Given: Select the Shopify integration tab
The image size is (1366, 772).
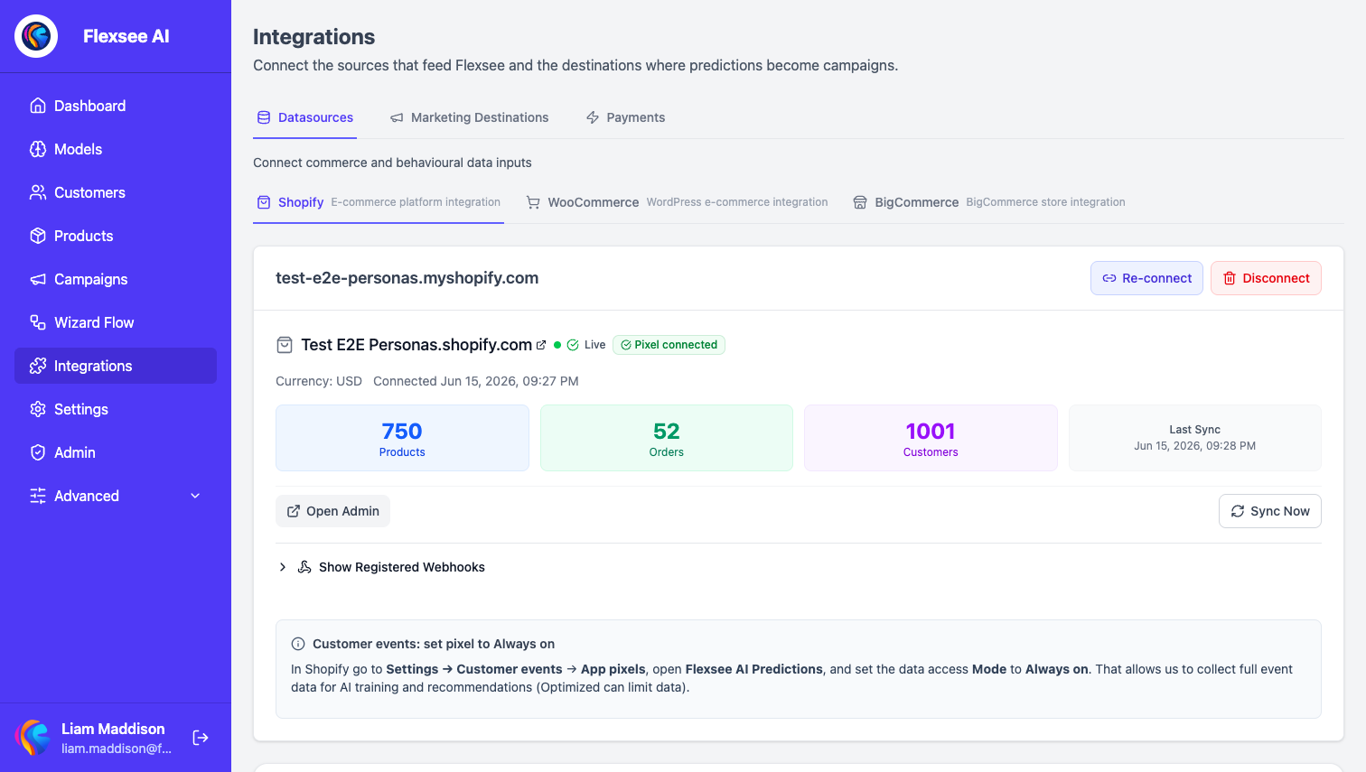Looking at the screenshot, I should pos(379,202).
